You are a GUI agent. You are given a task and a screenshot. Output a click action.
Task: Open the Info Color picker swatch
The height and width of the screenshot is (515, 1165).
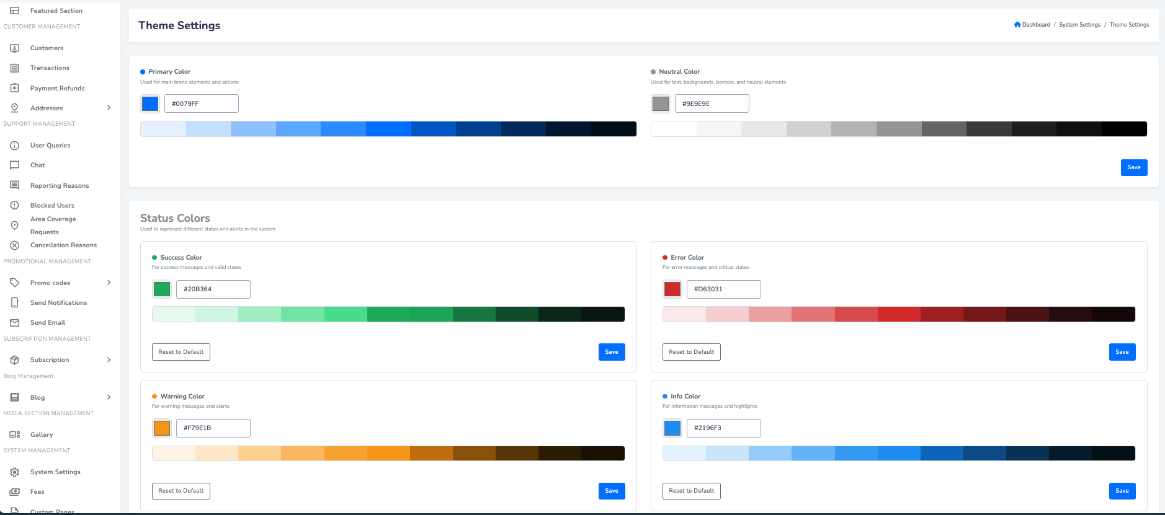[x=672, y=428]
